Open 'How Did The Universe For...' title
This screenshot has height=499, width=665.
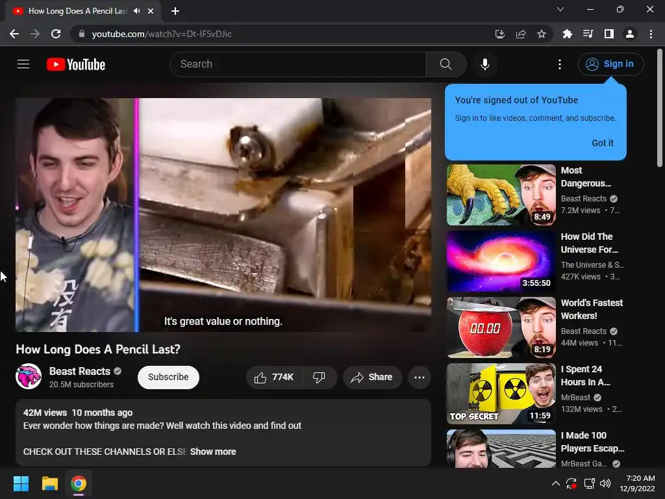click(x=590, y=243)
